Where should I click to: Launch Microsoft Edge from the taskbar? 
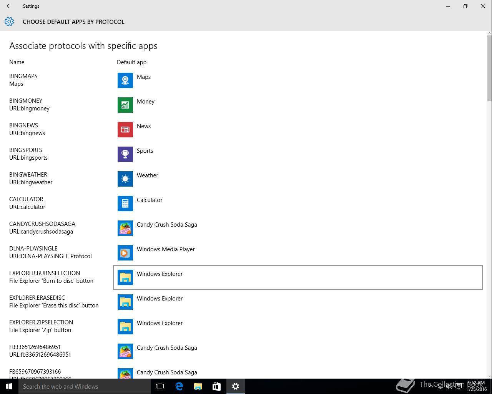(x=179, y=386)
